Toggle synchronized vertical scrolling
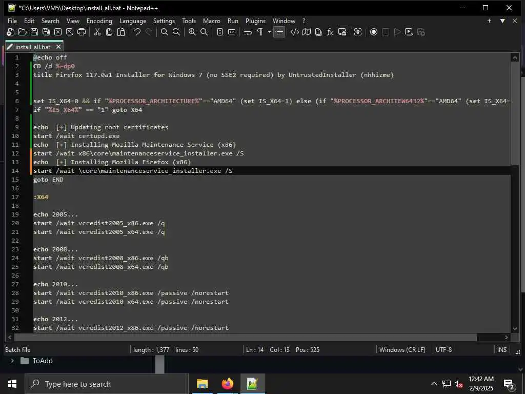525x394 pixels. point(219,32)
